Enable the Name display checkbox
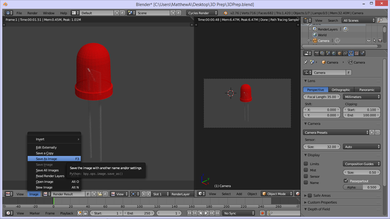 (306, 182)
